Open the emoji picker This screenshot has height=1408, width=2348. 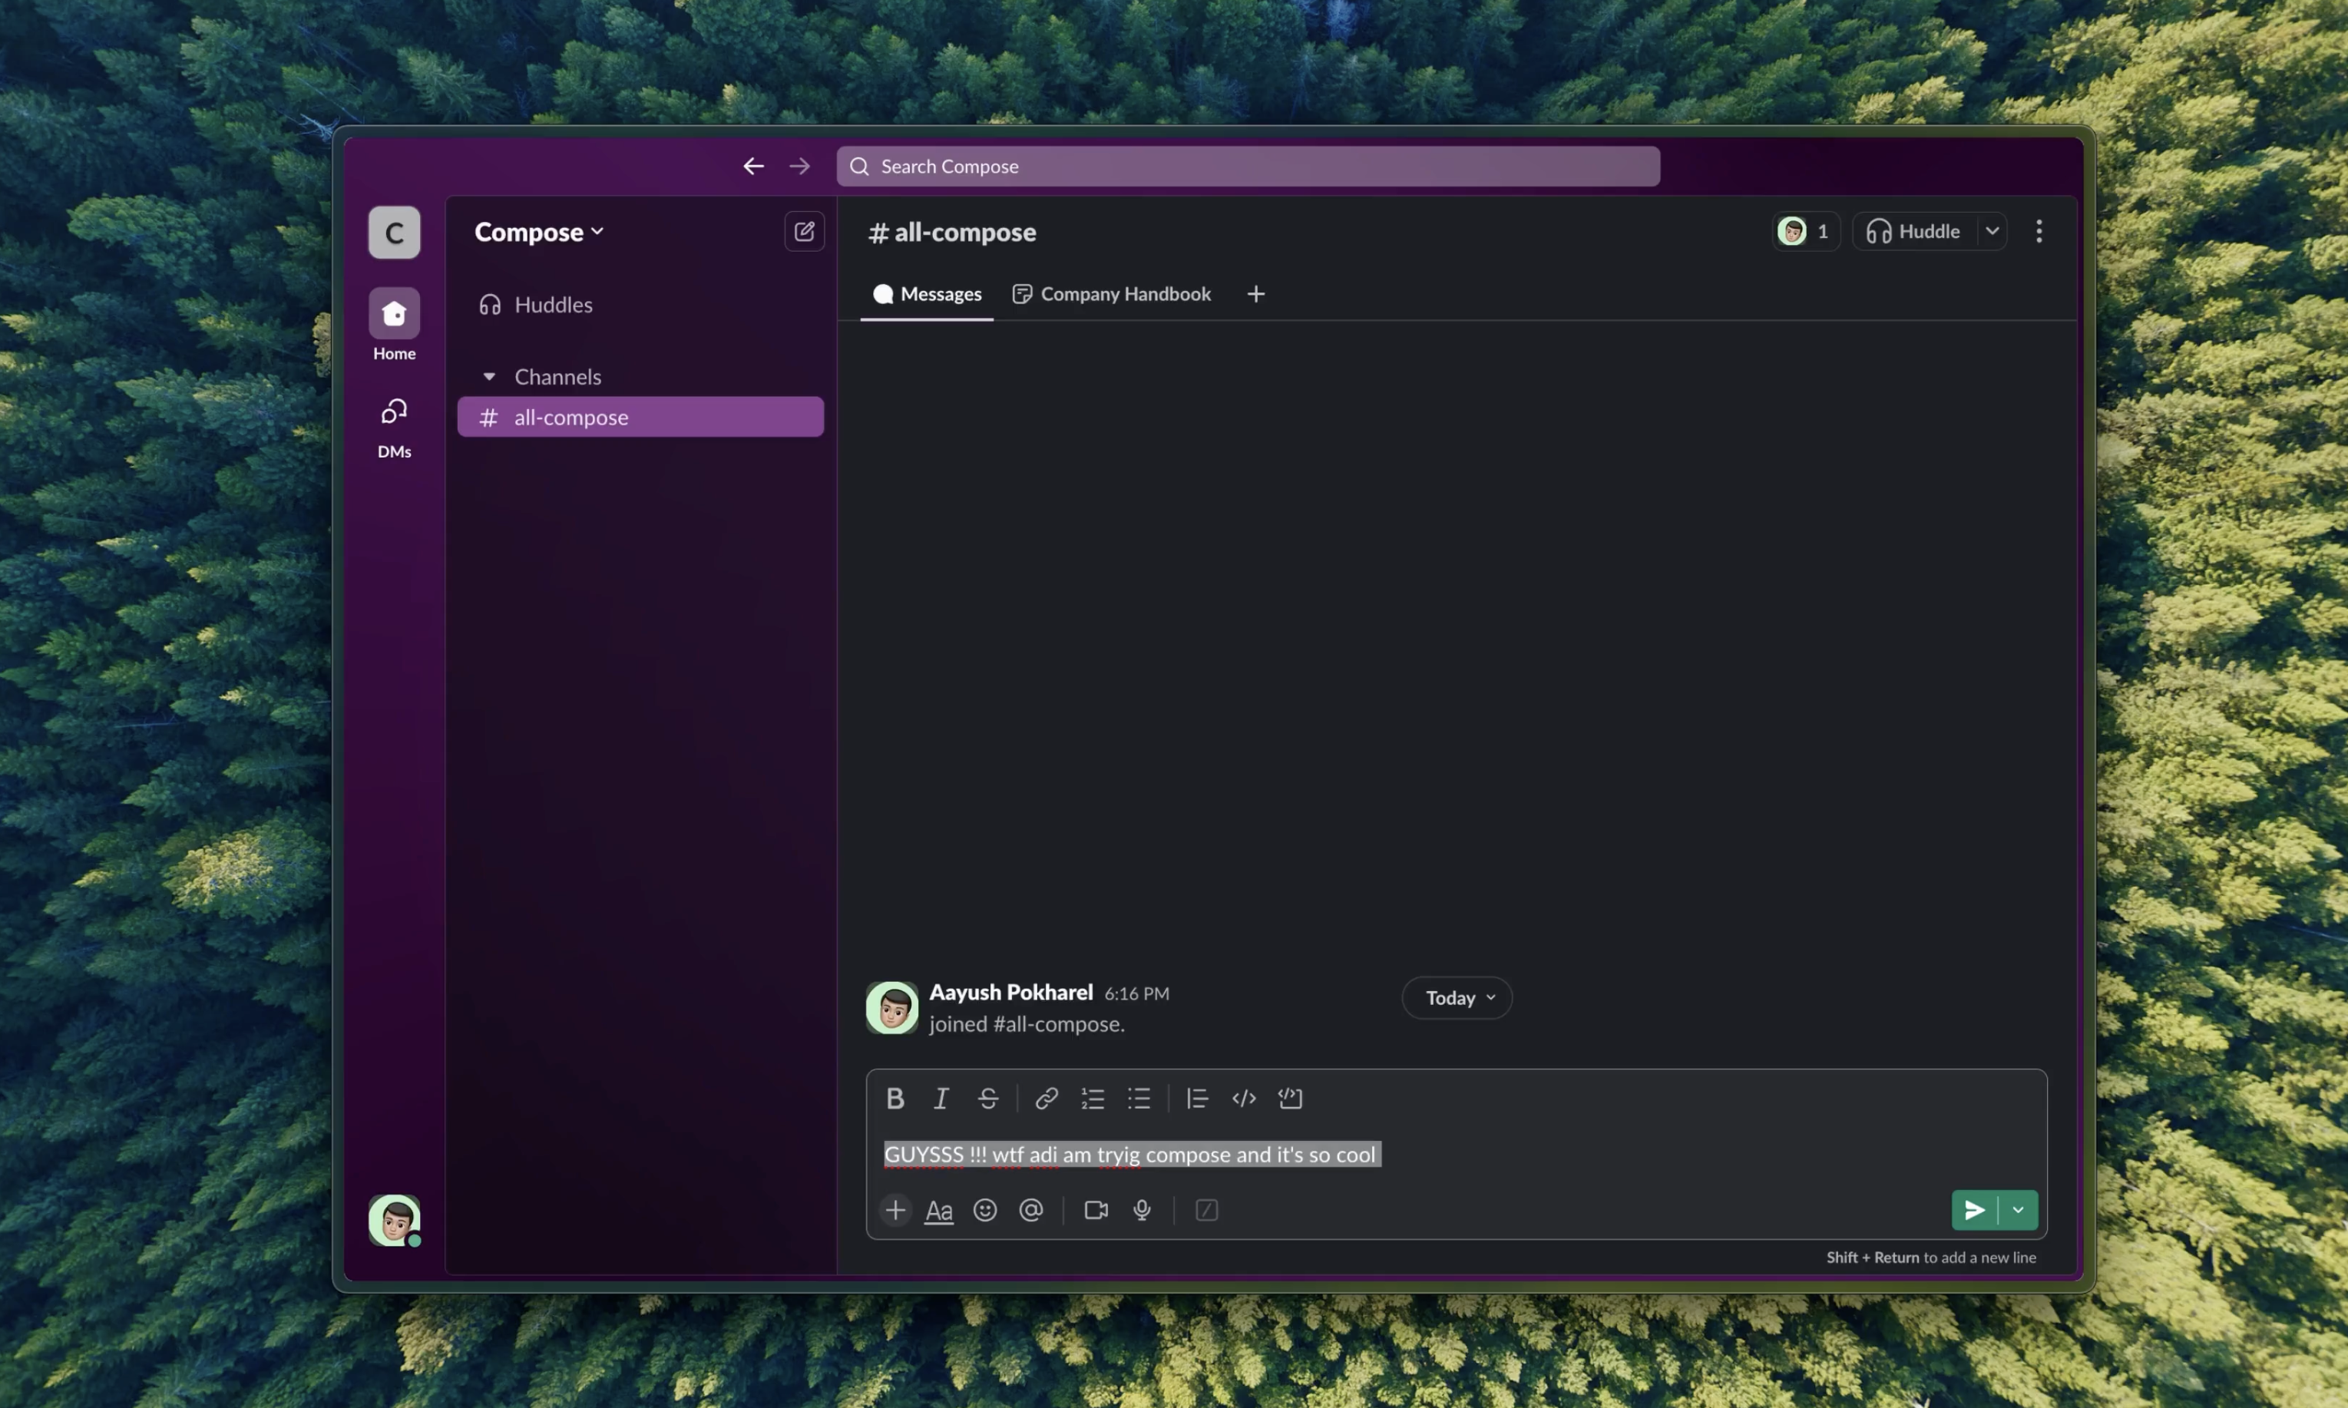click(x=985, y=1210)
